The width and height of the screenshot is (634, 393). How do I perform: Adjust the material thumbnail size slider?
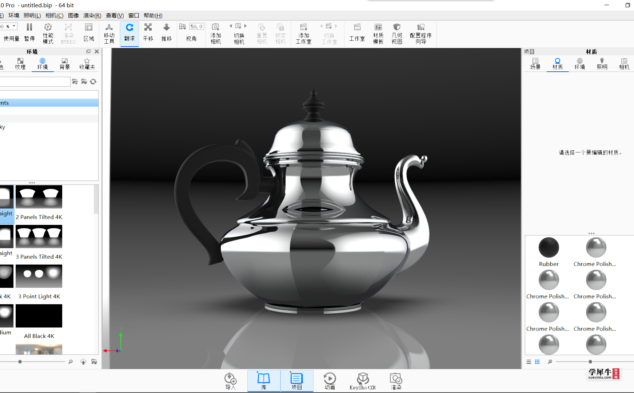pyautogui.click(x=590, y=362)
